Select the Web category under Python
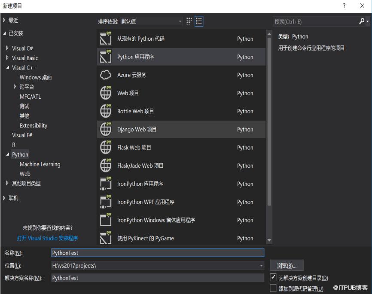The height and width of the screenshot is (294, 372). tap(25, 174)
